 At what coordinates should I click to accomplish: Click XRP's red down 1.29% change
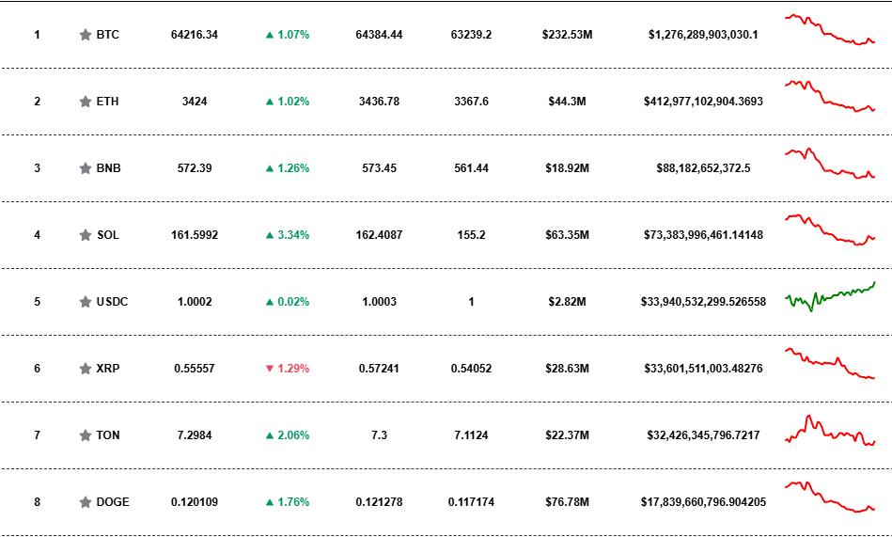point(287,369)
